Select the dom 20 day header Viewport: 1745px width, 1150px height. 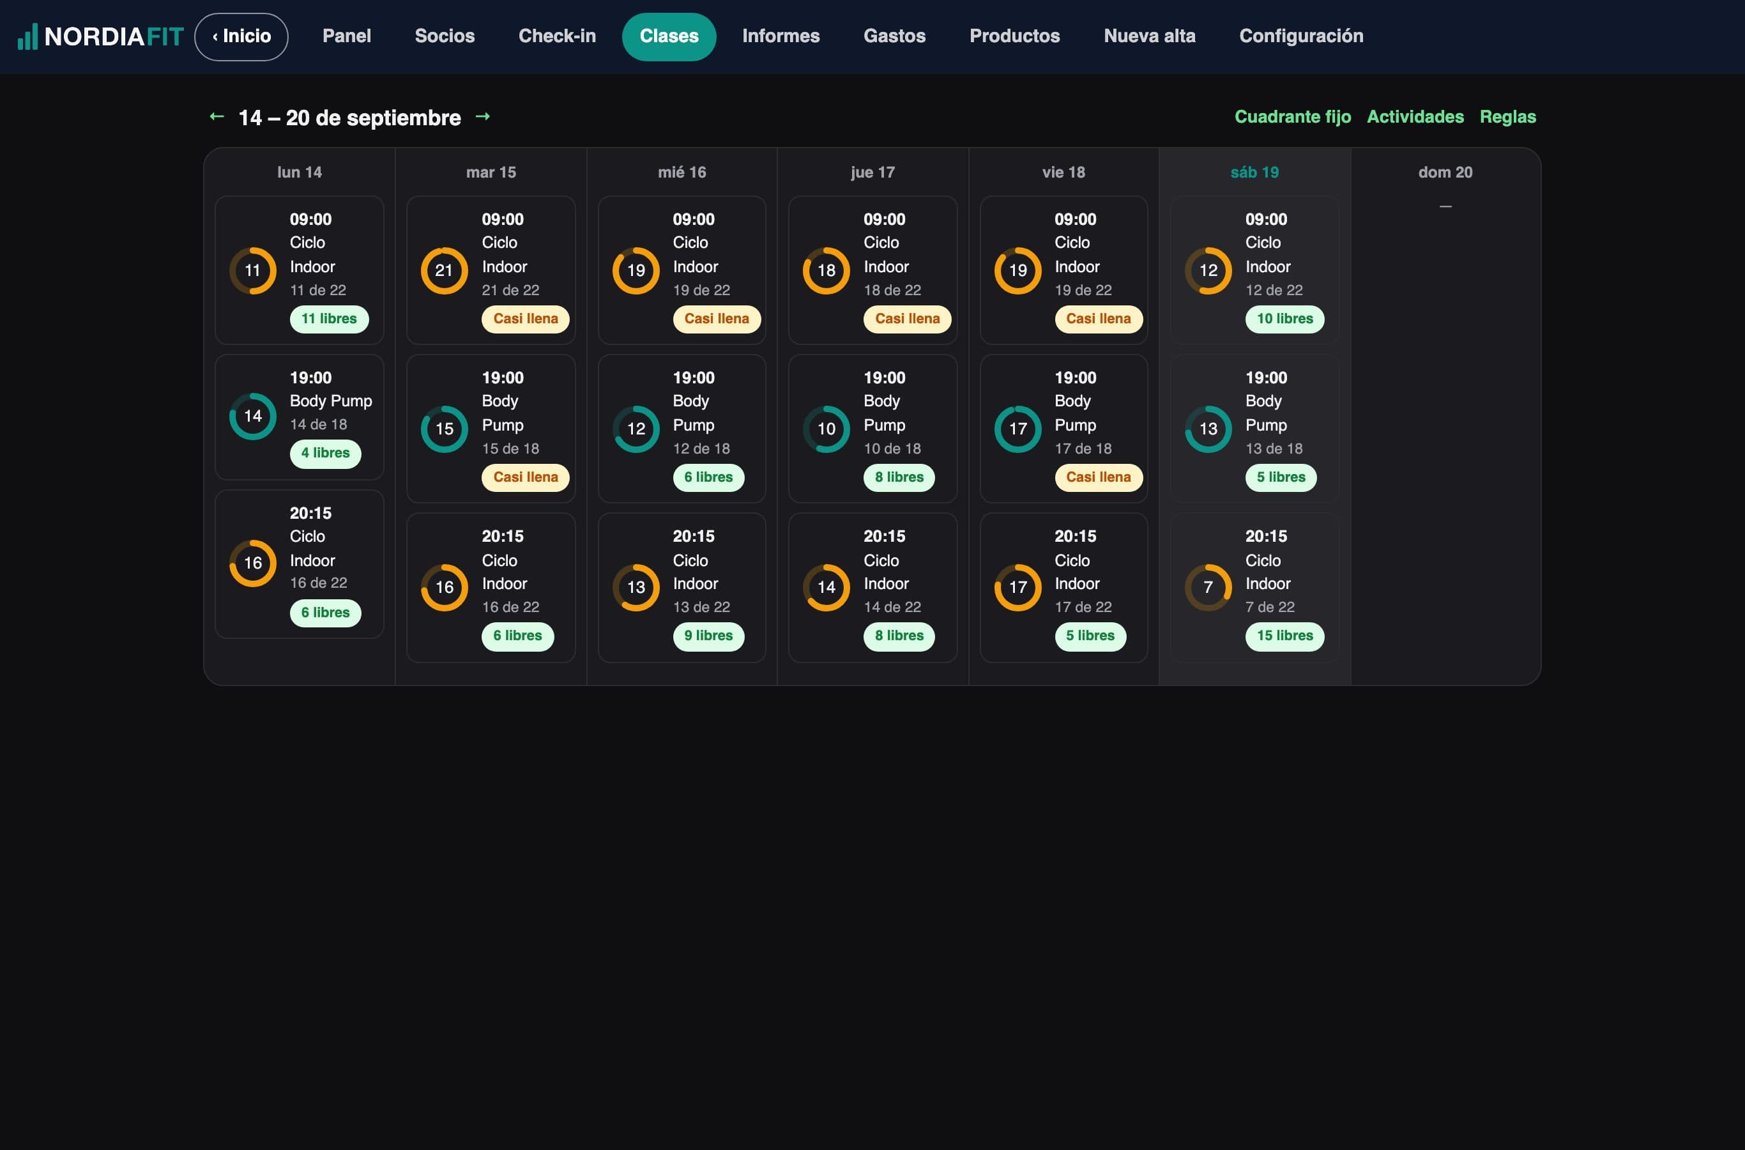coord(1445,172)
